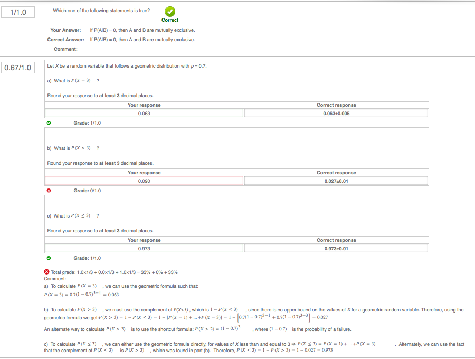Image resolution: width=475 pixels, height=359 pixels.
Task: Click correct response field 0.973±0.01
Action: (x=336, y=249)
